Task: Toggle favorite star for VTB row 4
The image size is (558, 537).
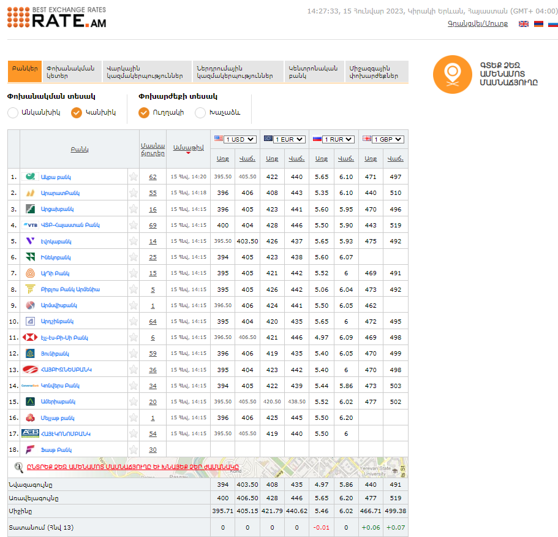Action: pyautogui.click(x=134, y=225)
